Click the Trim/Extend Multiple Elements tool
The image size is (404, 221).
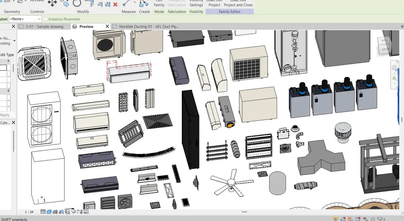click(x=108, y=4)
